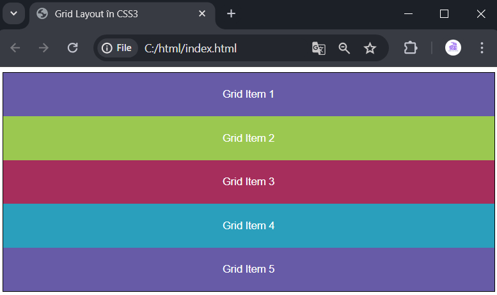Open the tab search dropdown arrow
Screen dimensions: 497x295
(x=13, y=13)
